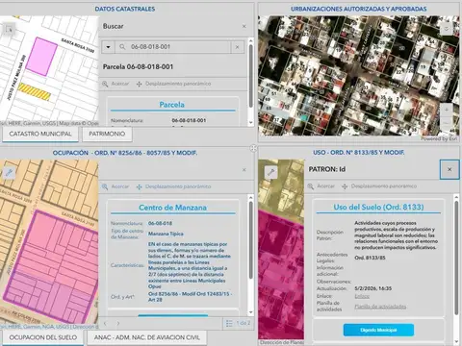The width and height of the screenshot is (462, 346).
Task: Click the scroll up arrow of the Centro de Manzana panel
Action: click(x=251, y=198)
